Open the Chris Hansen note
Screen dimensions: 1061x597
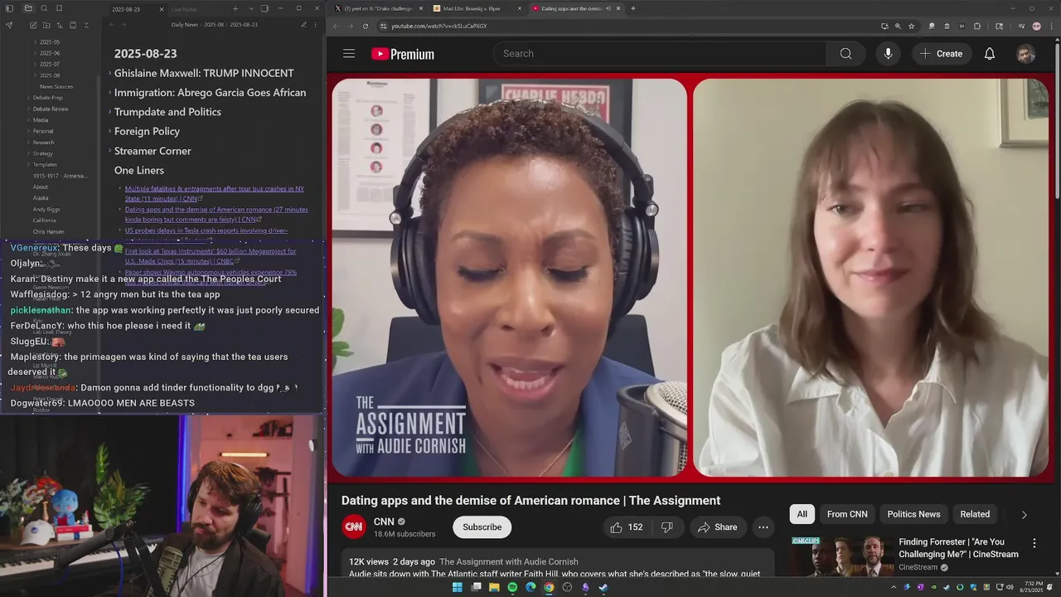[48, 231]
